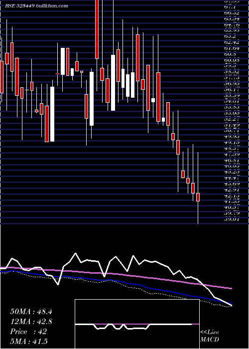The width and height of the screenshot is (249, 349).
Task: Click the 42.91 price axis label
Action: tap(232, 190)
